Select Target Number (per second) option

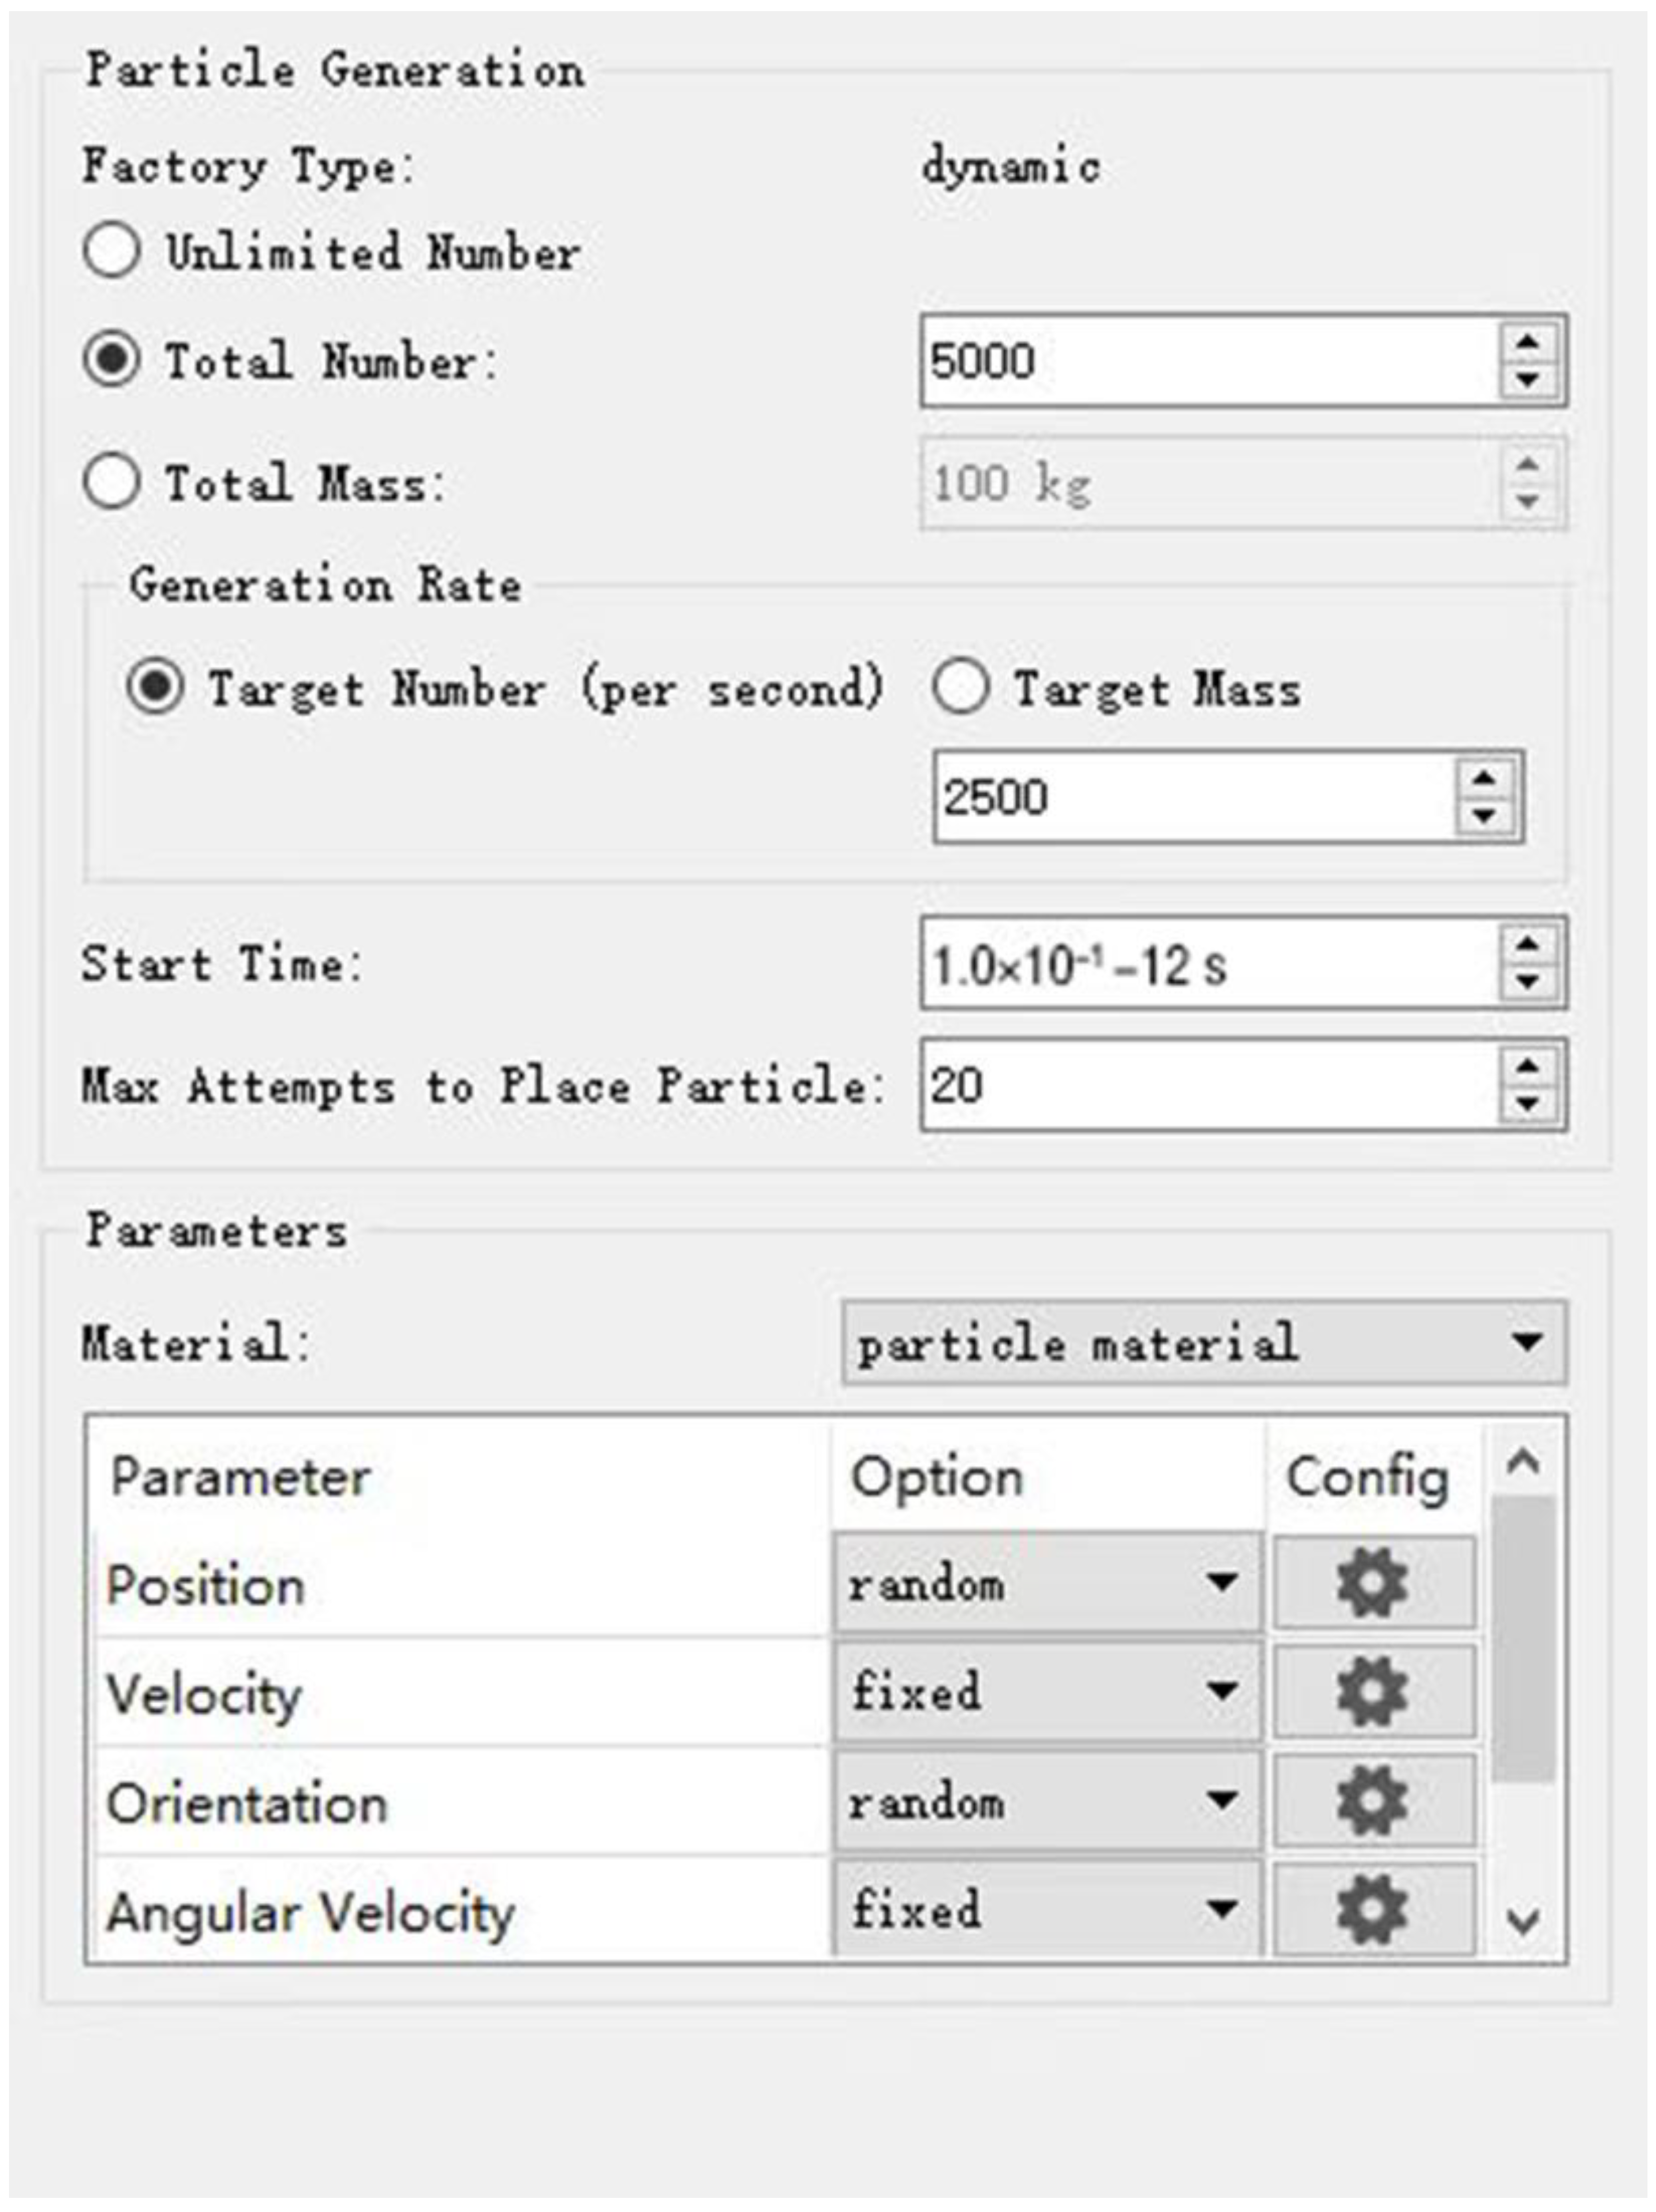point(155,688)
